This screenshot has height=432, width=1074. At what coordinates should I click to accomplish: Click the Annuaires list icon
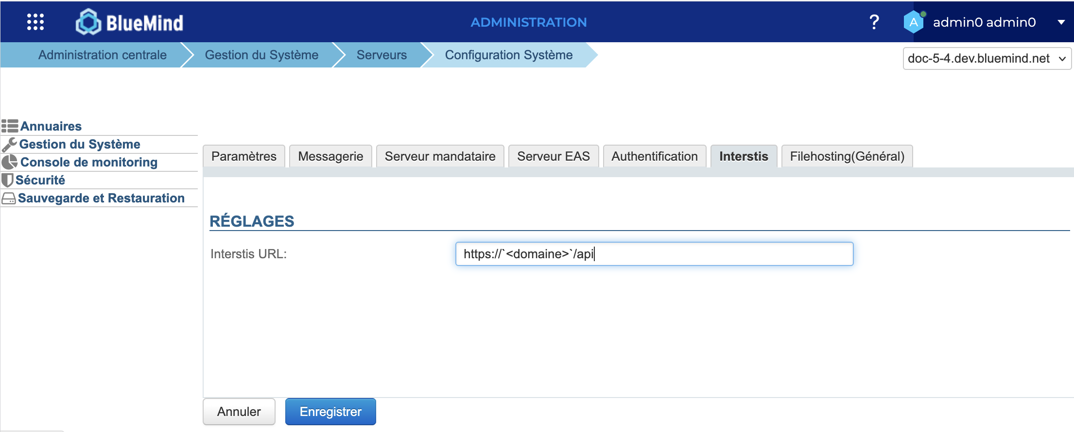(x=10, y=126)
